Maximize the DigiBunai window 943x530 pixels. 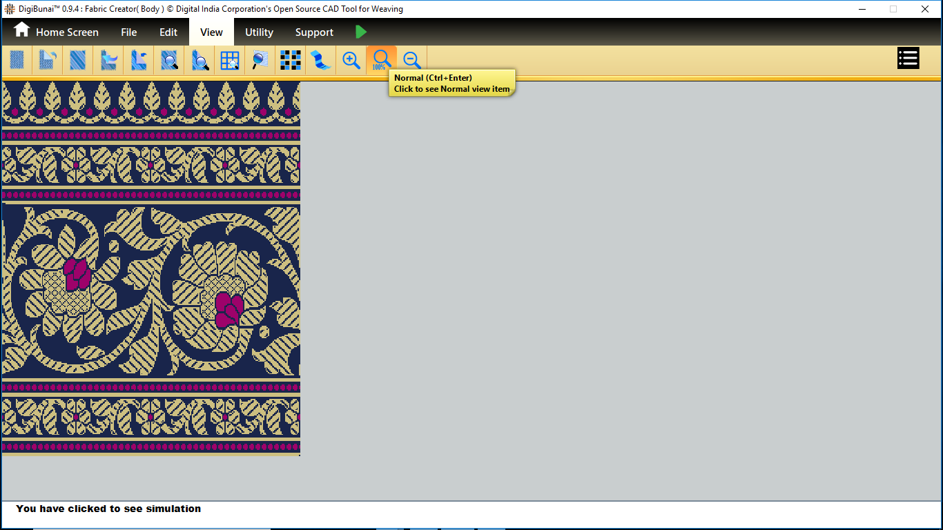(x=893, y=9)
